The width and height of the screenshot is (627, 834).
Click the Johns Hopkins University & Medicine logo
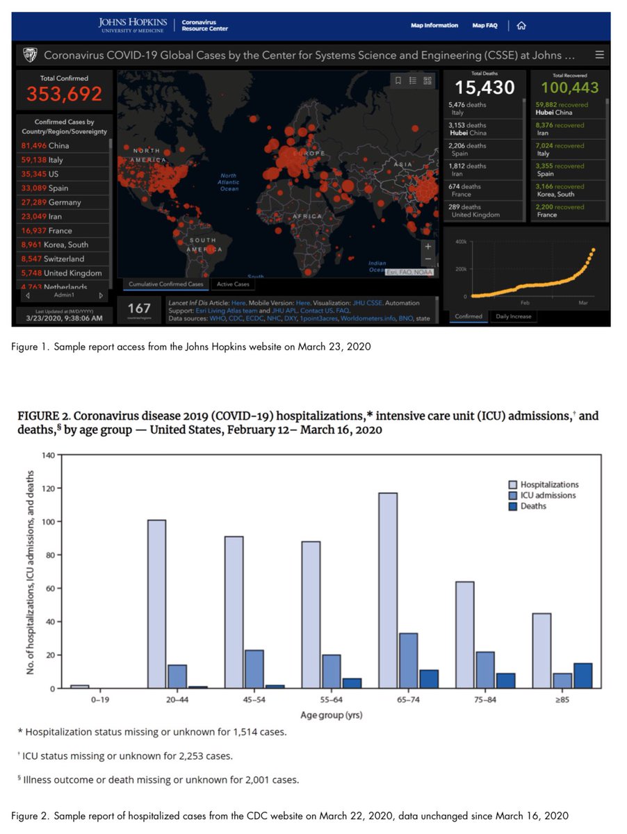tap(132, 26)
